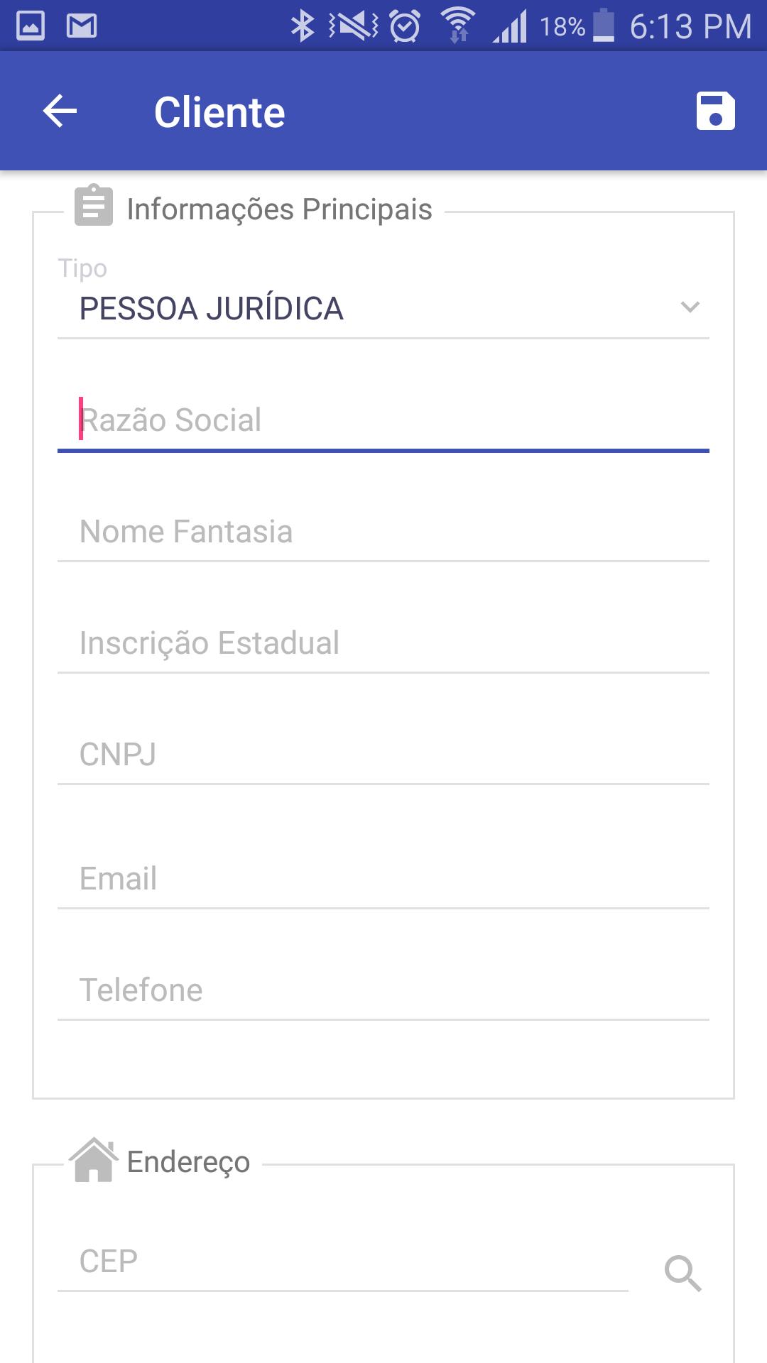Tap the Bluetooth status icon

tap(303, 26)
